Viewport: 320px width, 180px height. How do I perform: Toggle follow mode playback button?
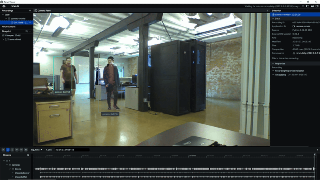(8, 150)
